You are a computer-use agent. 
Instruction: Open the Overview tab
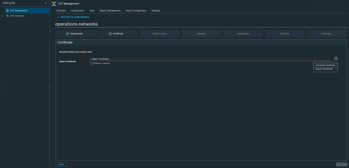(x=61, y=11)
